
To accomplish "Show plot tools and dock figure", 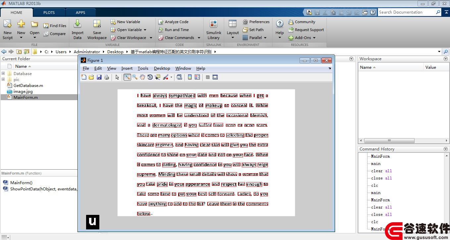I will pyautogui.click(x=215, y=77).
